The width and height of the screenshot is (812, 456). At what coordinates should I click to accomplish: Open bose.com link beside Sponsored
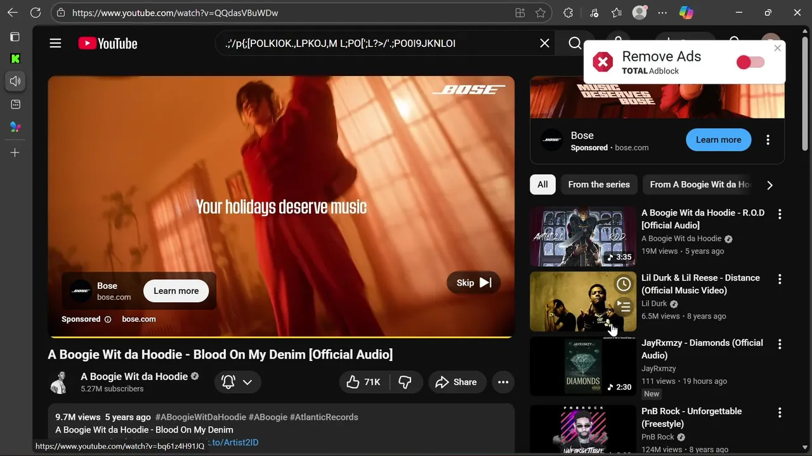tap(139, 319)
